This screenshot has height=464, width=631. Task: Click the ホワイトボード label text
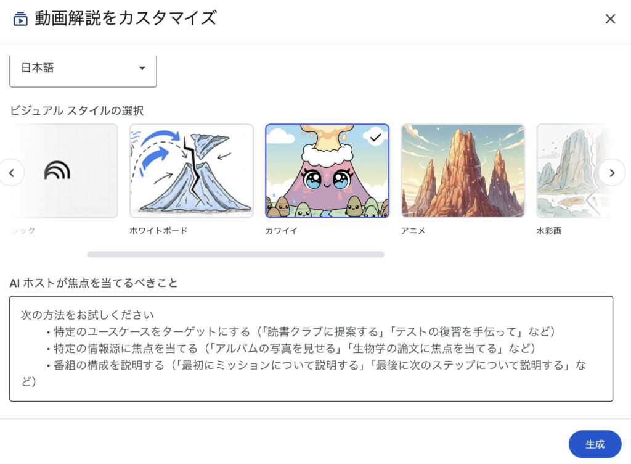(158, 231)
